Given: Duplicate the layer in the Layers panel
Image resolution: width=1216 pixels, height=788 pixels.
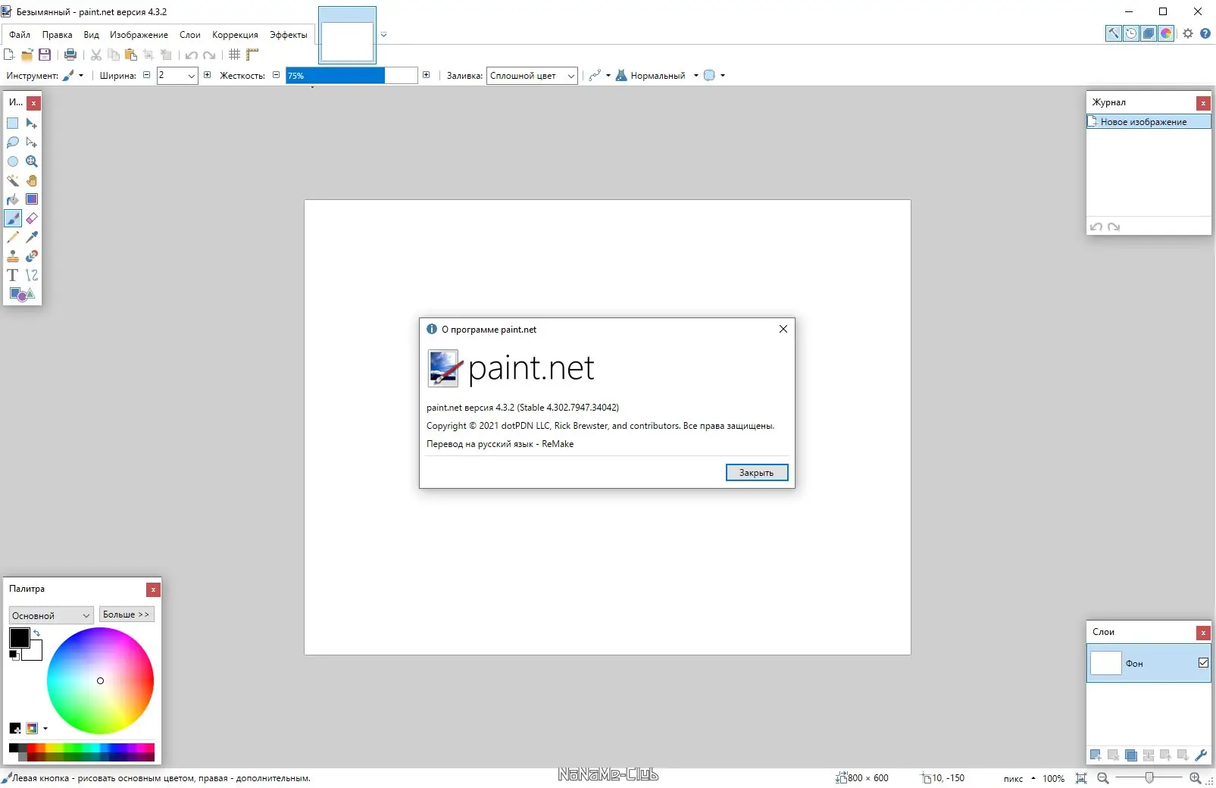Looking at the screenshot, I should [1131, 755].
